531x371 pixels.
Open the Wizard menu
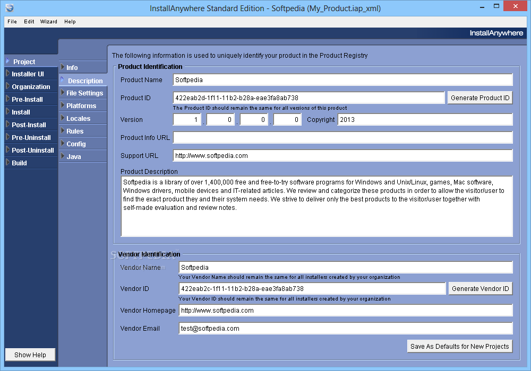[49, 22]
